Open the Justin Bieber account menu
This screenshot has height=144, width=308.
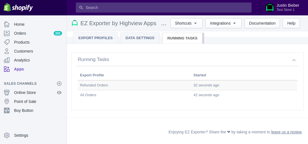pyautogui.click(x=284, y=8)
